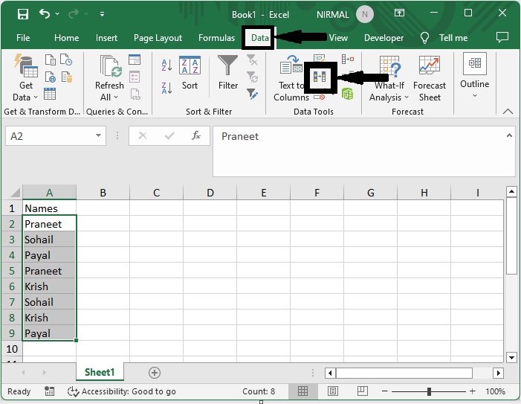Undo the last action
Screen dimensions: 521x404
[45, 14]
